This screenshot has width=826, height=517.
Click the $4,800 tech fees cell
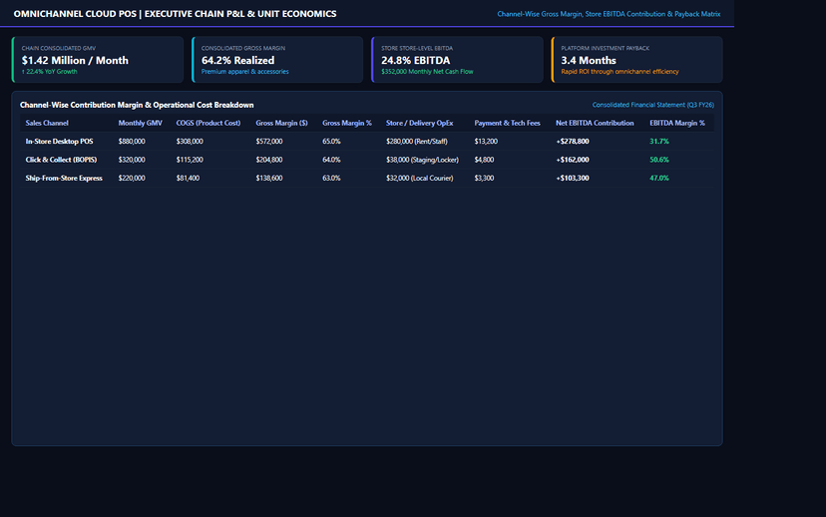coord(484,160)
